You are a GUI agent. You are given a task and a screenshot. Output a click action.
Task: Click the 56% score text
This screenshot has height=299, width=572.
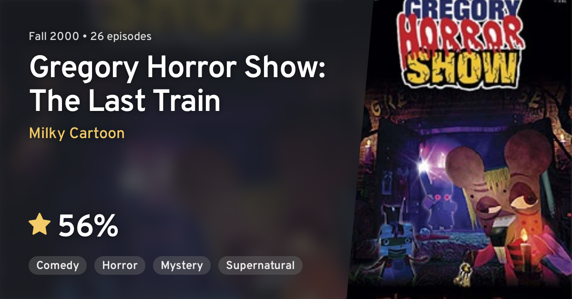(x=88, y=226)
